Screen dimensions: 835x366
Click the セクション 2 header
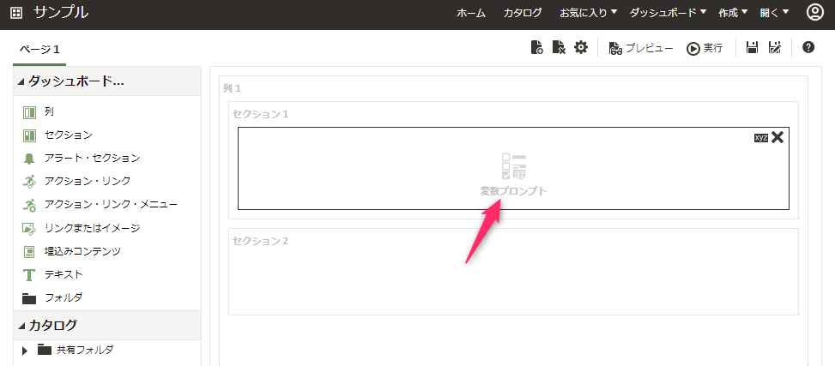point(260,241)
